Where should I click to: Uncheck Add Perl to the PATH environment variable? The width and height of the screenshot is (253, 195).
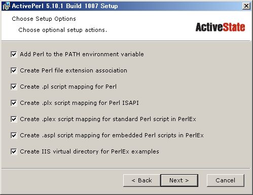pos(14,54)
